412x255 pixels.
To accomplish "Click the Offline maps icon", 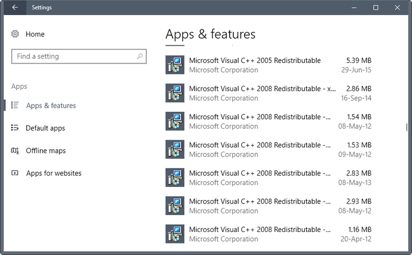I will [x=15, y=150].
